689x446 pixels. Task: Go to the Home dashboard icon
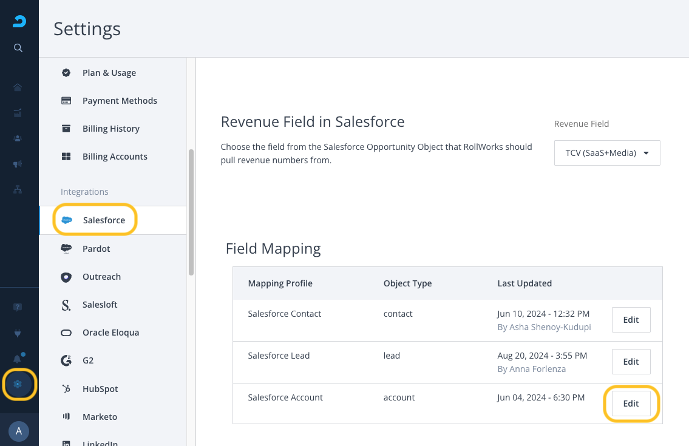[18, 87]
